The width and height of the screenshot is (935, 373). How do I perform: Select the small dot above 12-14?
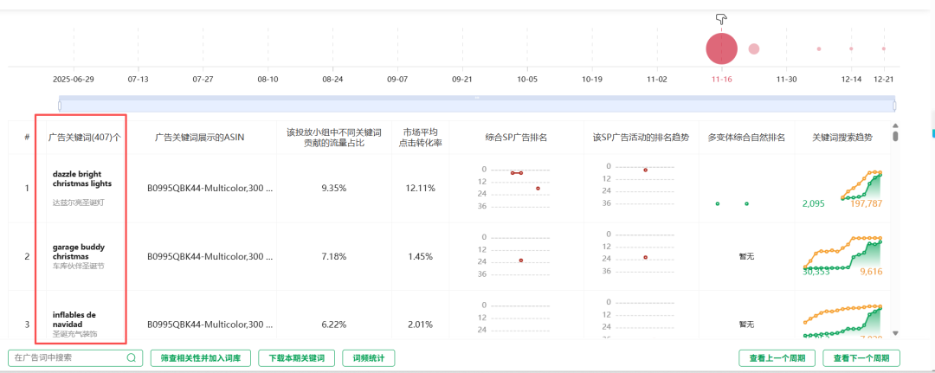(x=851, y=48)
